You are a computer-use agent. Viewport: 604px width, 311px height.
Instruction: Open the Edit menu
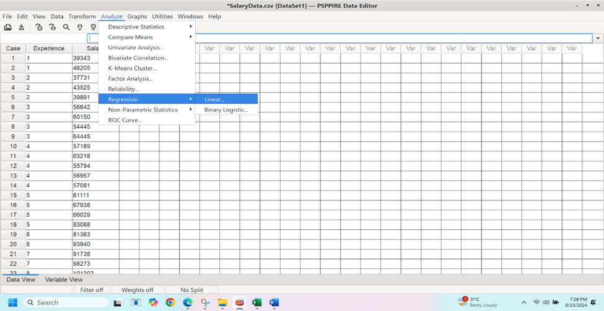22,17
